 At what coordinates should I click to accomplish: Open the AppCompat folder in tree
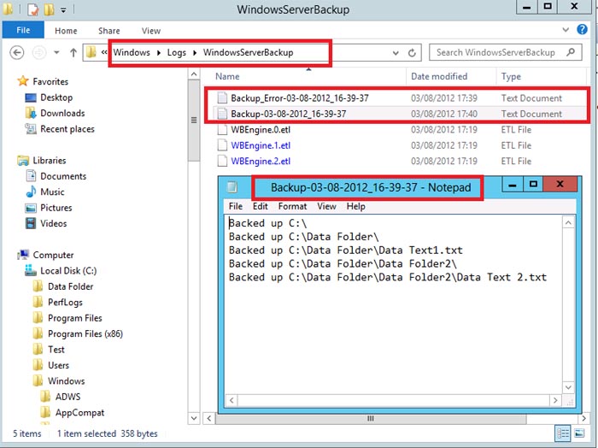[x=79, y=412]
